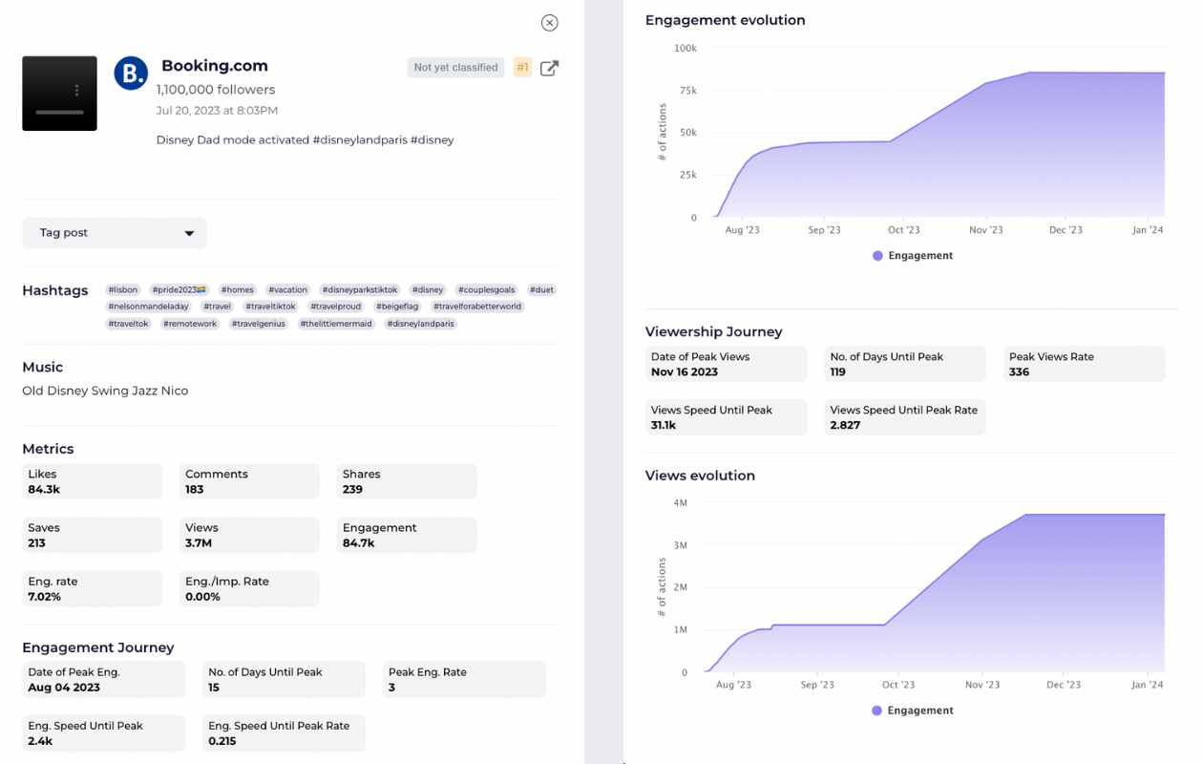Click Eng. Speed Until Peak Rate 0.215
1203x764 pixels.
click(284, 733)
